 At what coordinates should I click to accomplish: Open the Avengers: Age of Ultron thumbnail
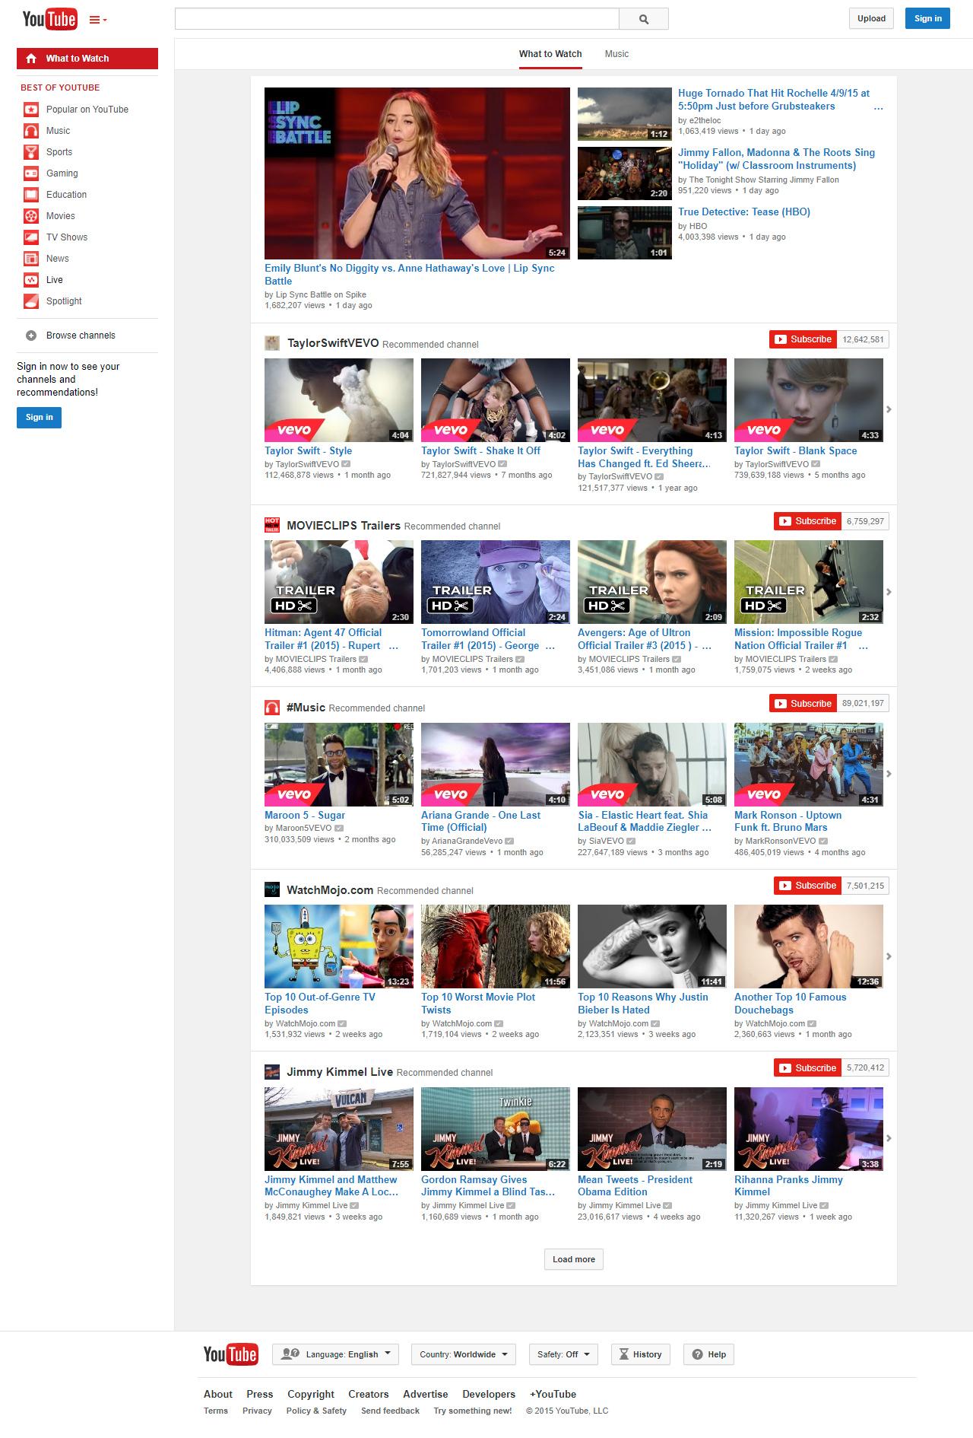(652, 582)
